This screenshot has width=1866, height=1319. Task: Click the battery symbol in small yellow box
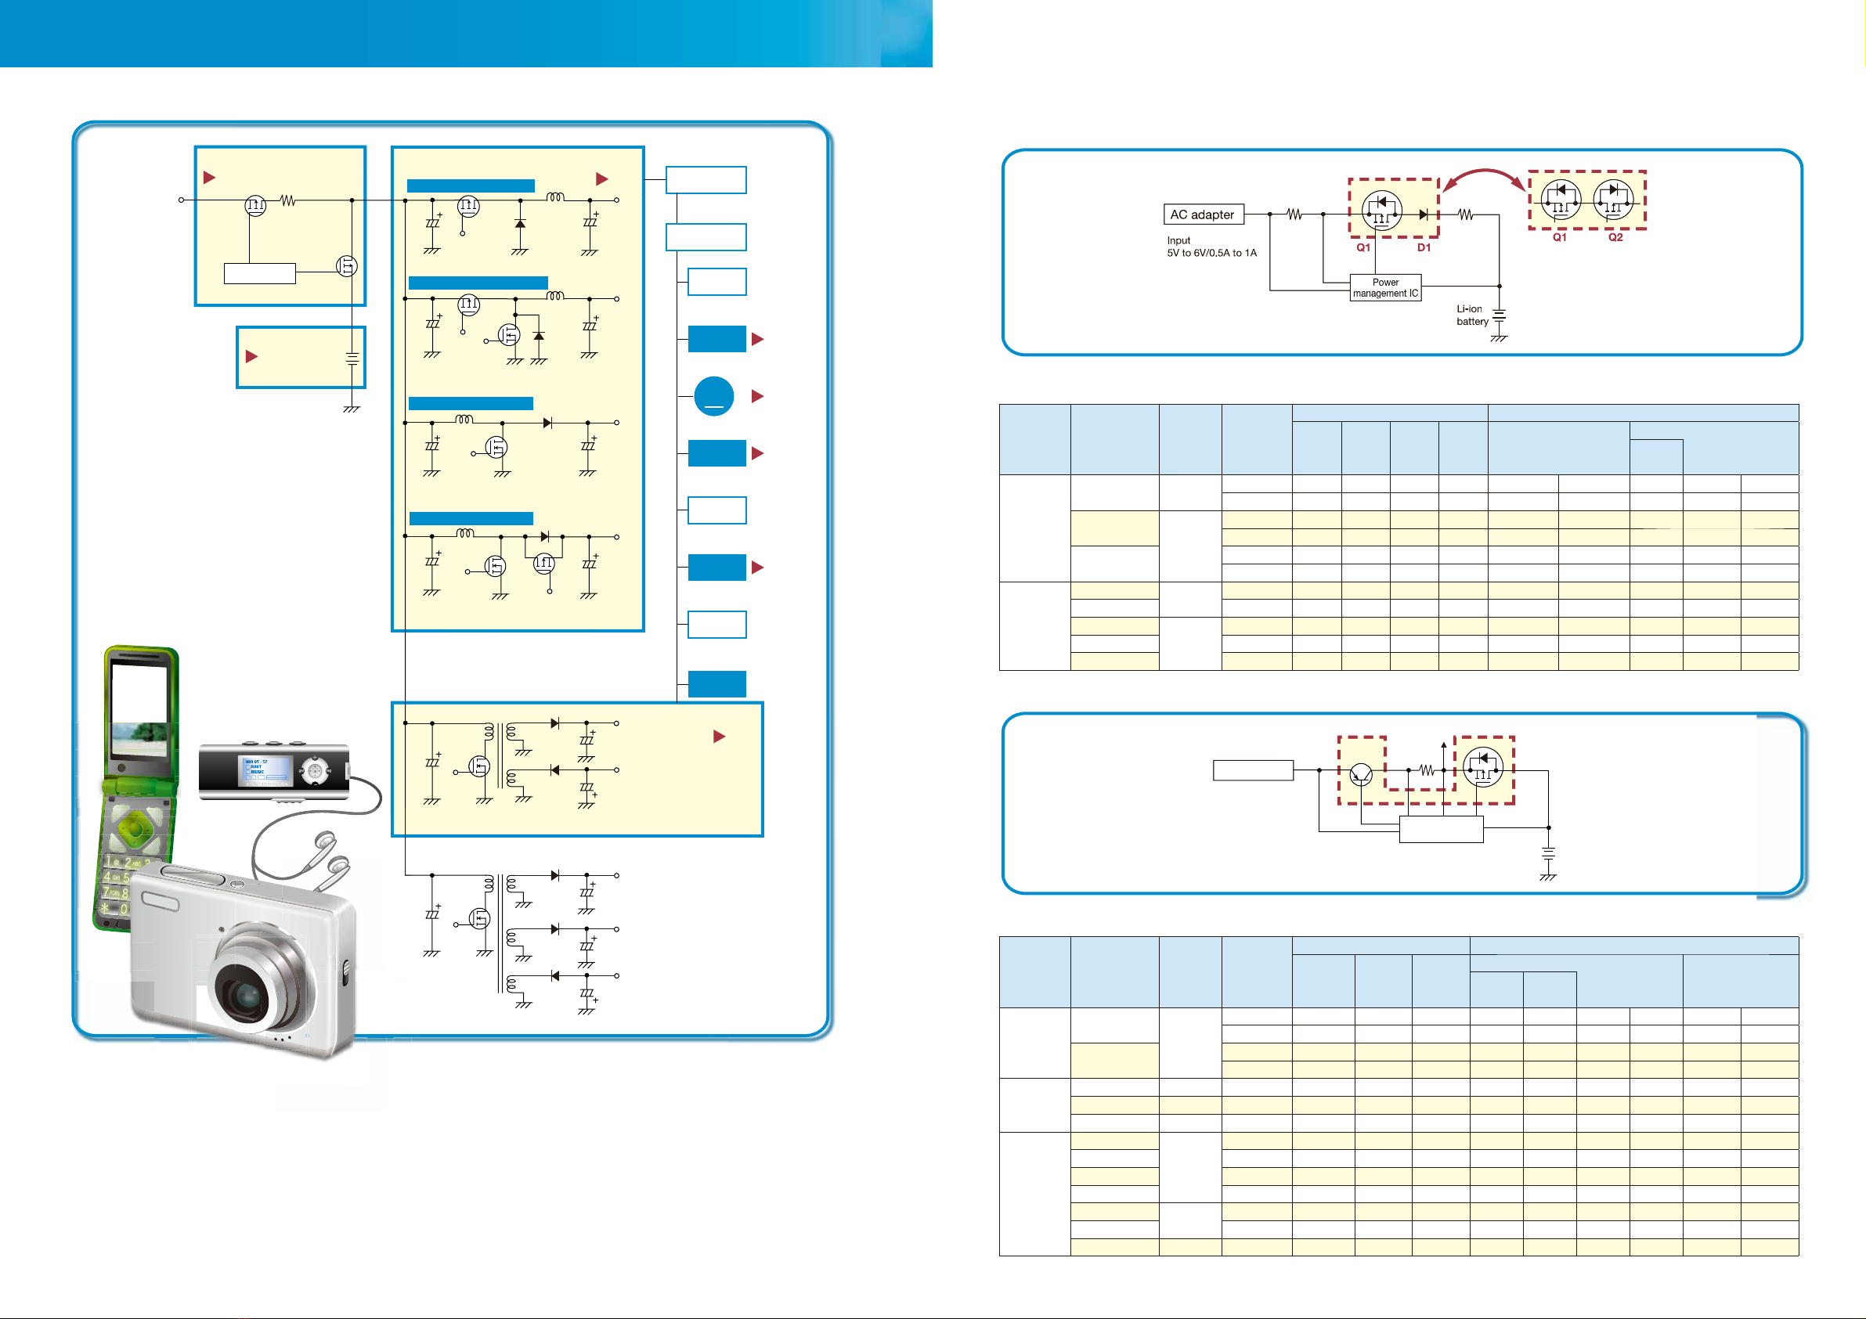tap(352, 358)
